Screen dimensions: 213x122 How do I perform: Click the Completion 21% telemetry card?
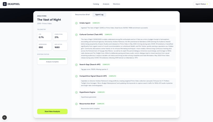pos(60,36)
